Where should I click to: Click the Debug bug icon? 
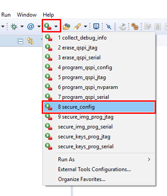point(14,27)
